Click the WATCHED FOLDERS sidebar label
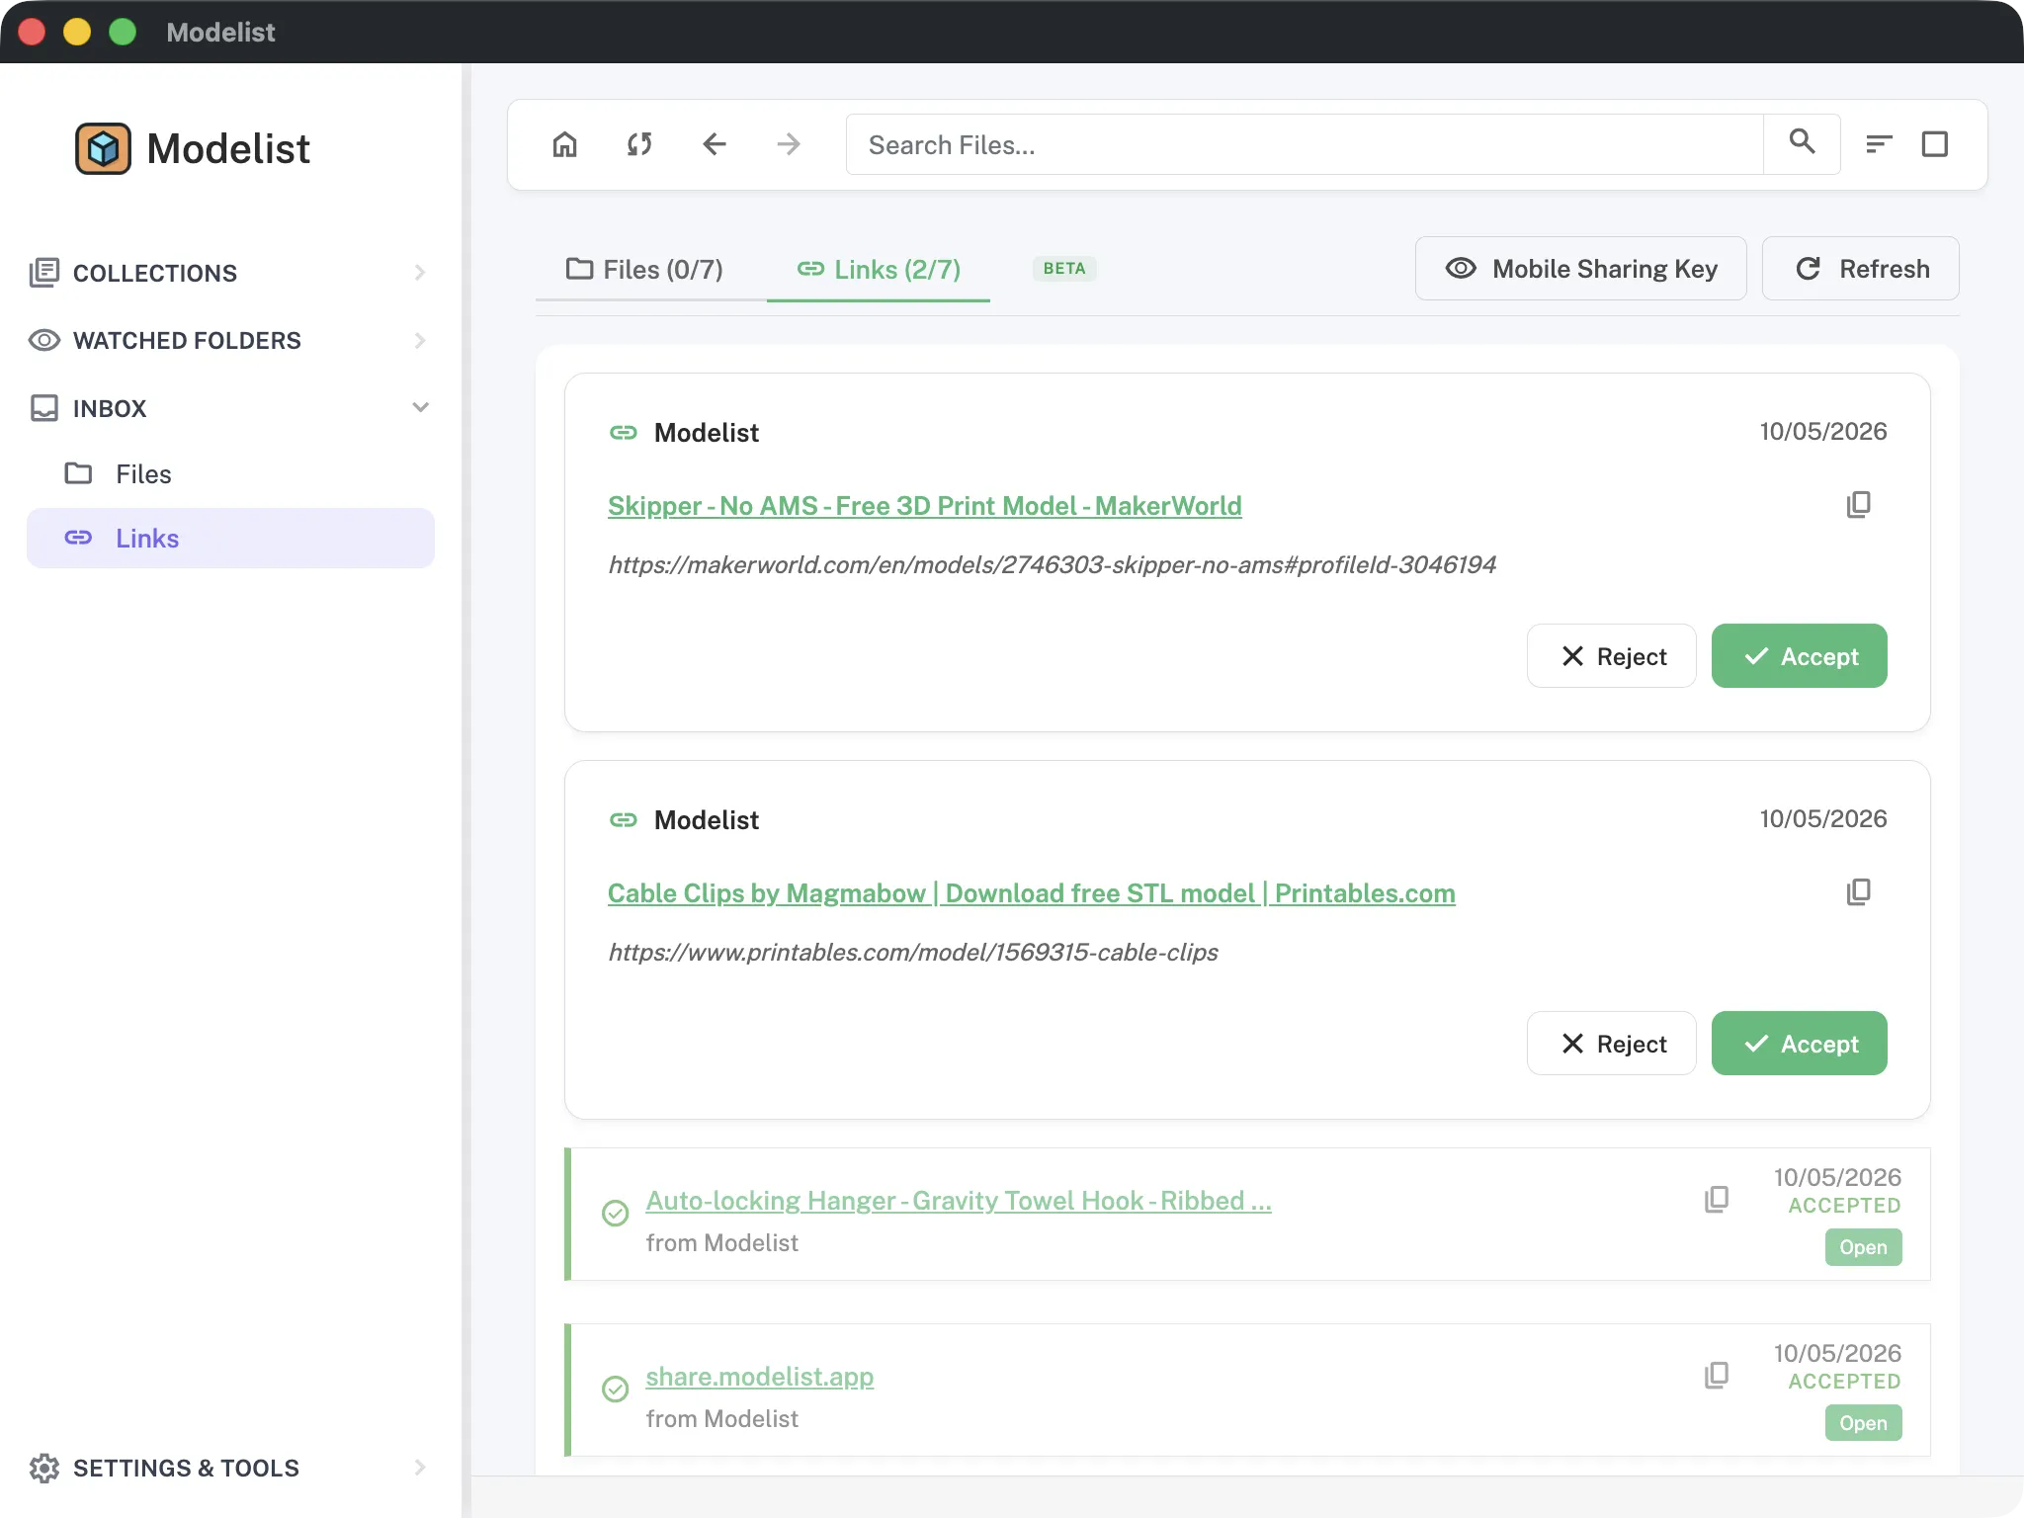Screen dimensions: 2024x1518 click(x=187, y=340)
